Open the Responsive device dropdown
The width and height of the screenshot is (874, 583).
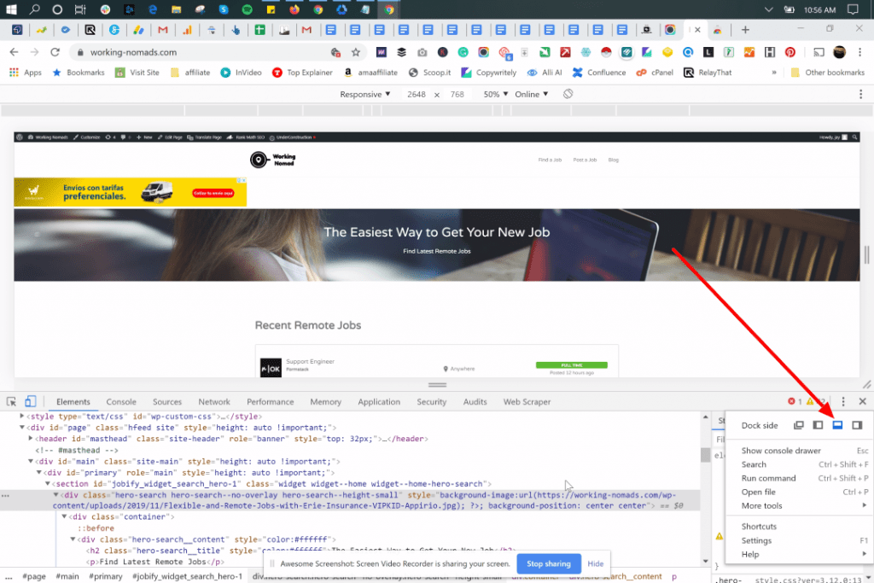pyautogui.click(x=364, y=94)
